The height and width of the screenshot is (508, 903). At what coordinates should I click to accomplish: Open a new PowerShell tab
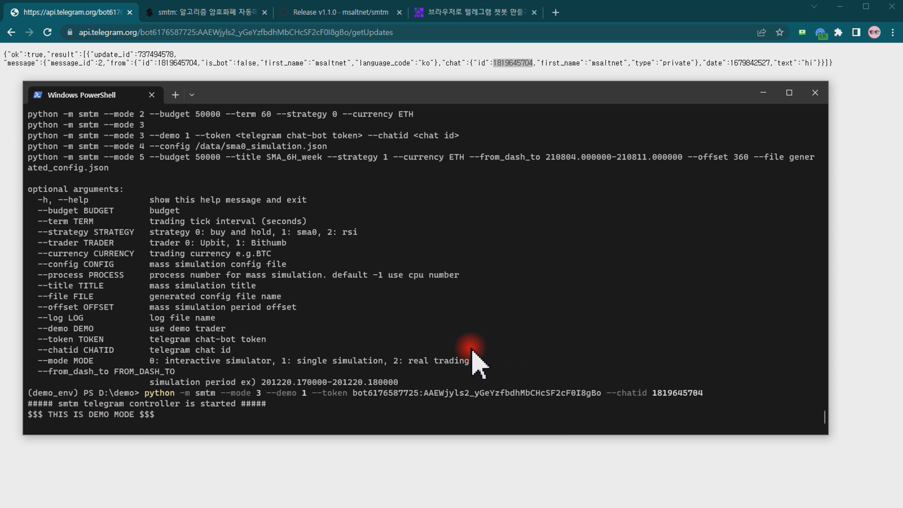[x=175, y=95]
